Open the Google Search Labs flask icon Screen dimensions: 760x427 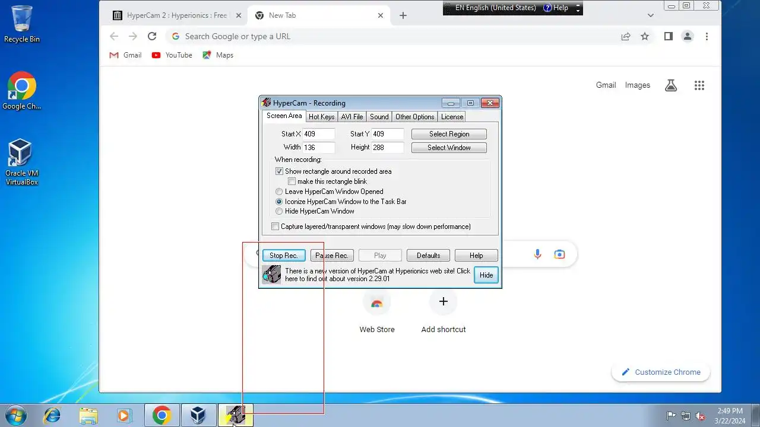671,85
